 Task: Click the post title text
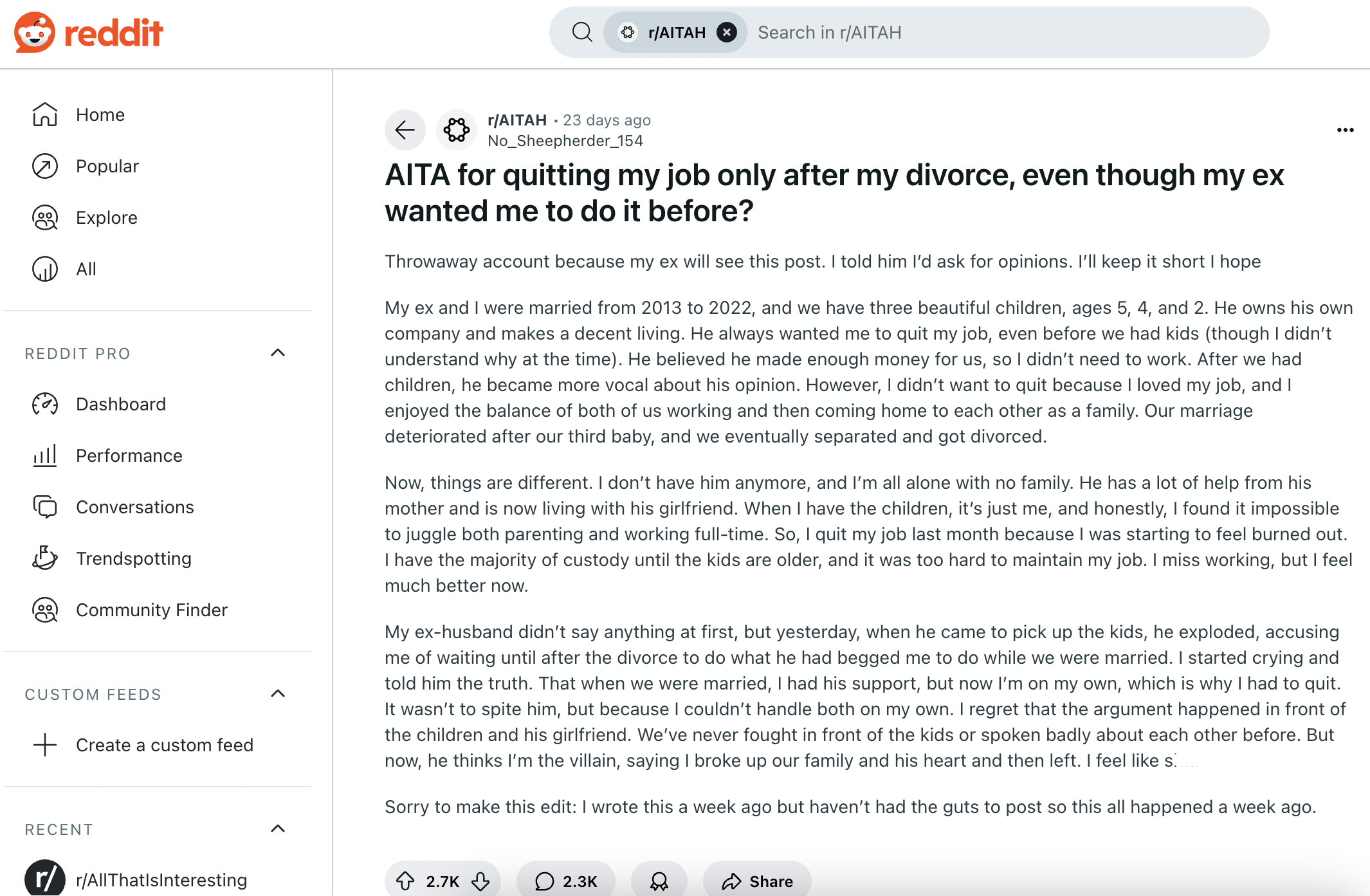point(834,193)
